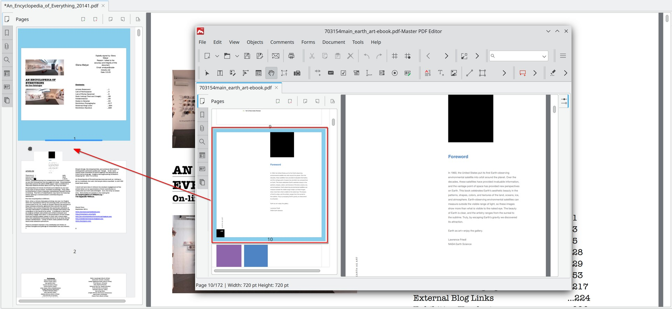Open the search field dropdown arrow
The width and height of the screenshot is (672, 309).
pyautogui.click(x=544, y=56)
